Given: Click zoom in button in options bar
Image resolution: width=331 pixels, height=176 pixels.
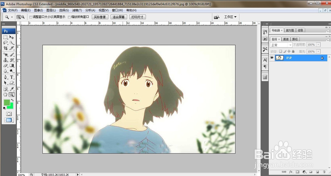Looking at the screenshot, I should coord(19,17).
